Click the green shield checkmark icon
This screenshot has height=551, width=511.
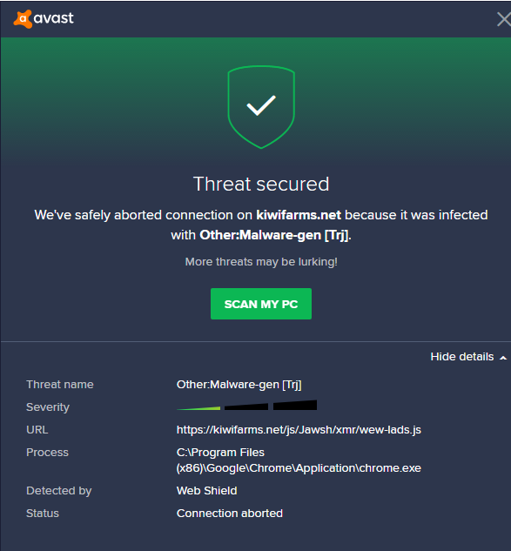point(261,107)
